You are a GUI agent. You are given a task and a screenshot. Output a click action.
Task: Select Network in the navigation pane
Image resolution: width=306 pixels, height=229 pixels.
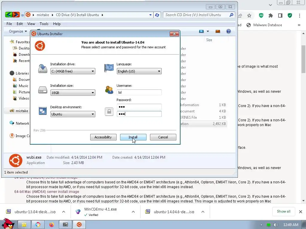[19, 123]
